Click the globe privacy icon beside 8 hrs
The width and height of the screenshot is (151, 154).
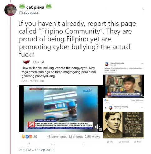[43, 62]
